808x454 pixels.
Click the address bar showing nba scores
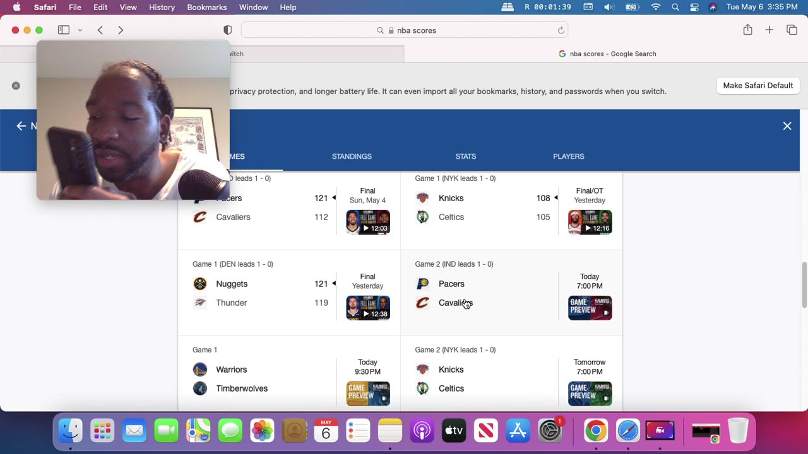click(404, 30)
